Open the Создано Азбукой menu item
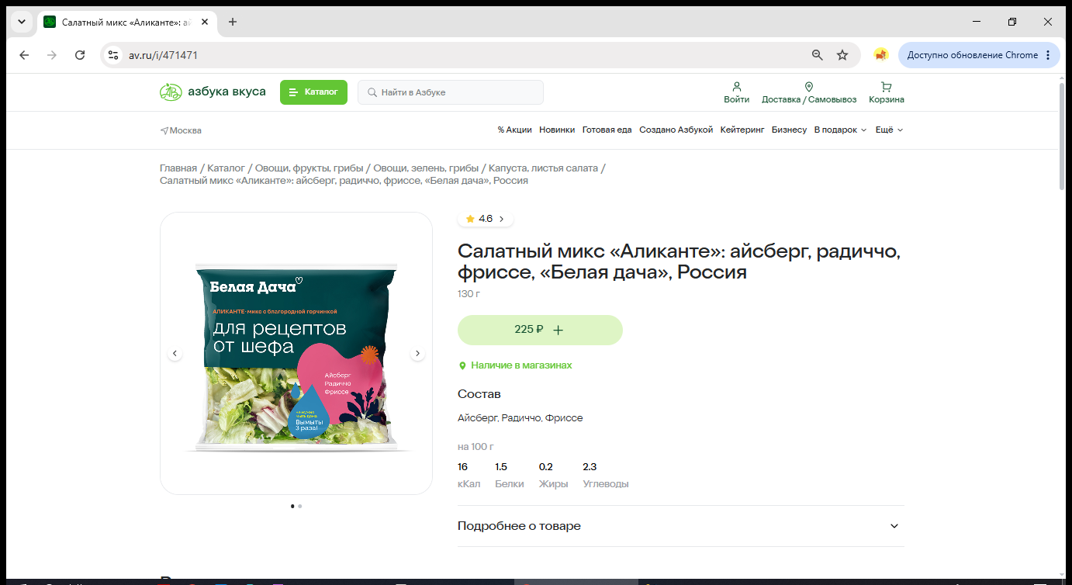The image size is (1072, 585). pos(676,130)
